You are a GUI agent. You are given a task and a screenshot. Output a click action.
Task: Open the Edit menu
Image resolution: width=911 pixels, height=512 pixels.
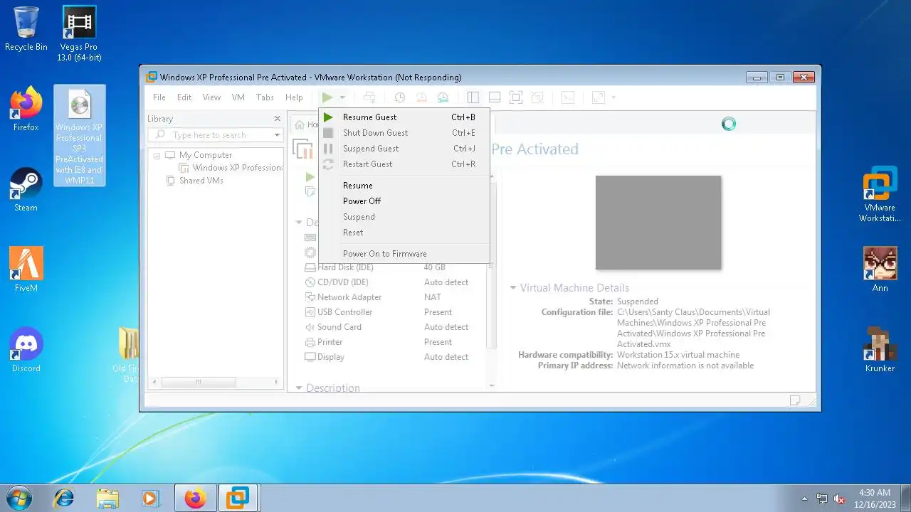pos(184,97)
